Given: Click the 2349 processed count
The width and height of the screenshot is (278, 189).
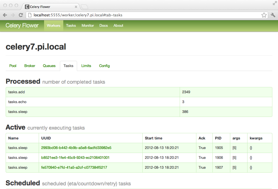Looking at the screenshot, I should (x=186, y=92).
